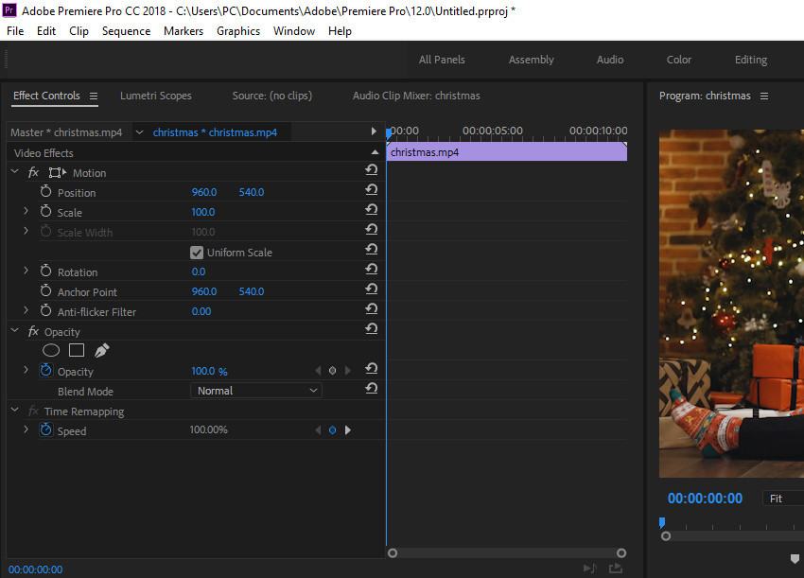The width and height of the screenshot is (804, 578).
Task: Reset the Motion effect
Action: [x=371, y=169]
